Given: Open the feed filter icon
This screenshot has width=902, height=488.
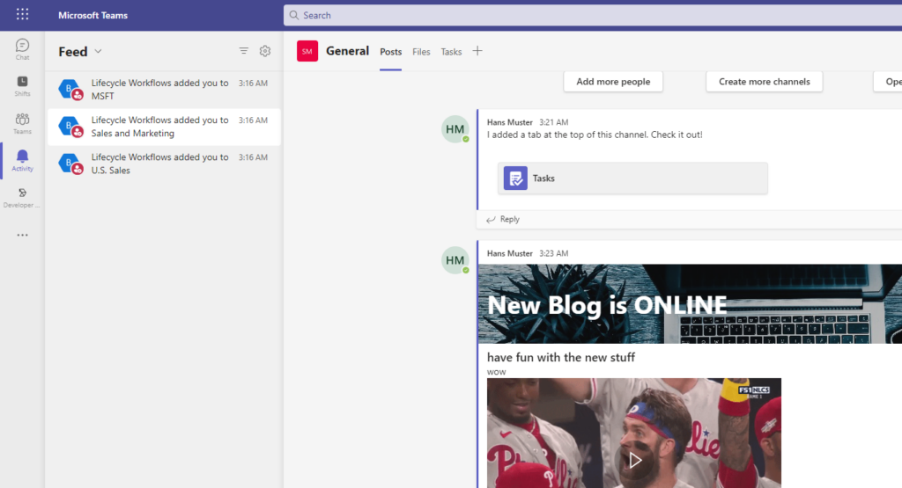Looking at the screenshot, I should pyautogui.click(x=244, y=51).
